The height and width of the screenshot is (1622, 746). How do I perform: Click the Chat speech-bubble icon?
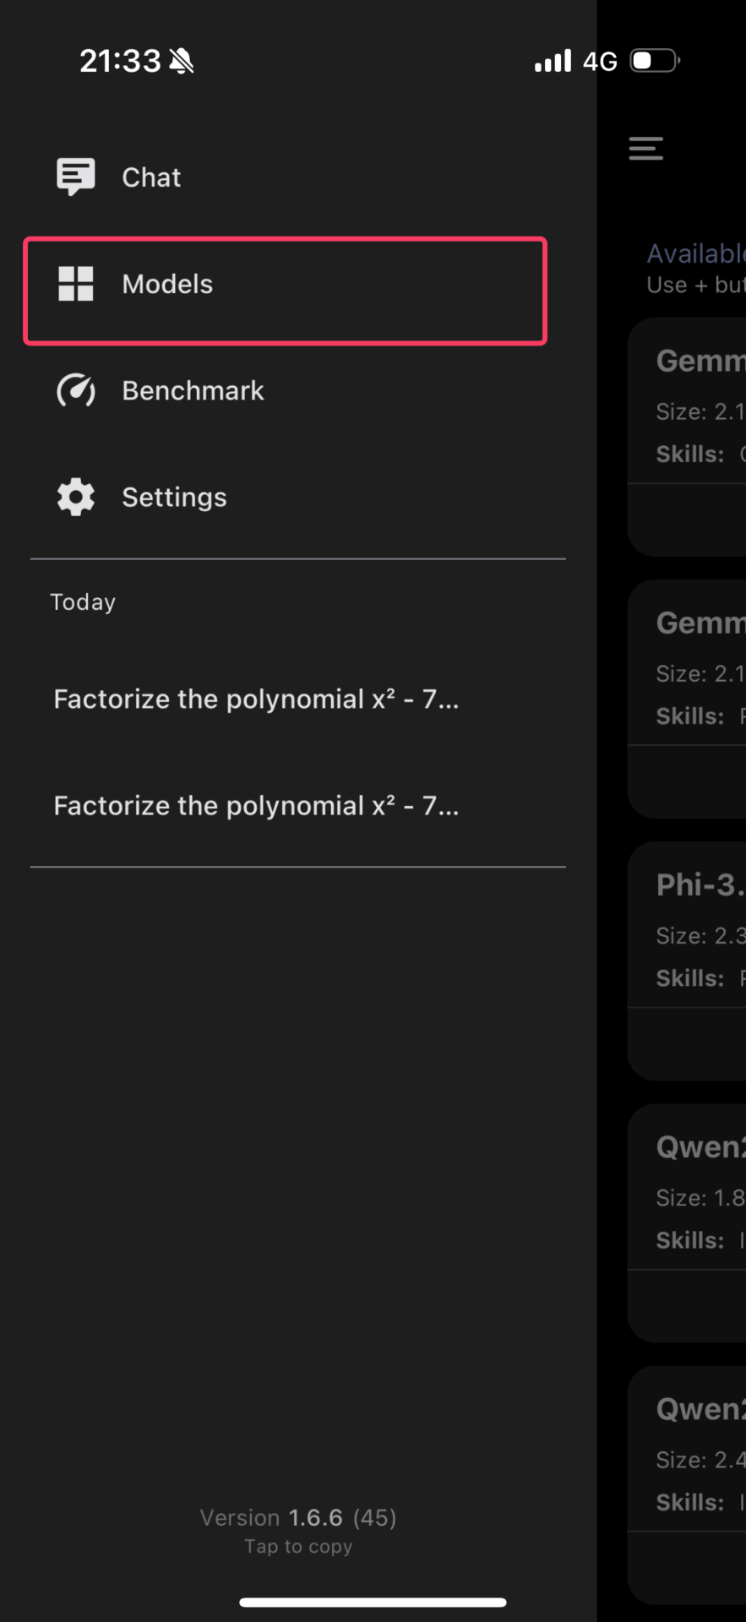[x=75, y=177]
